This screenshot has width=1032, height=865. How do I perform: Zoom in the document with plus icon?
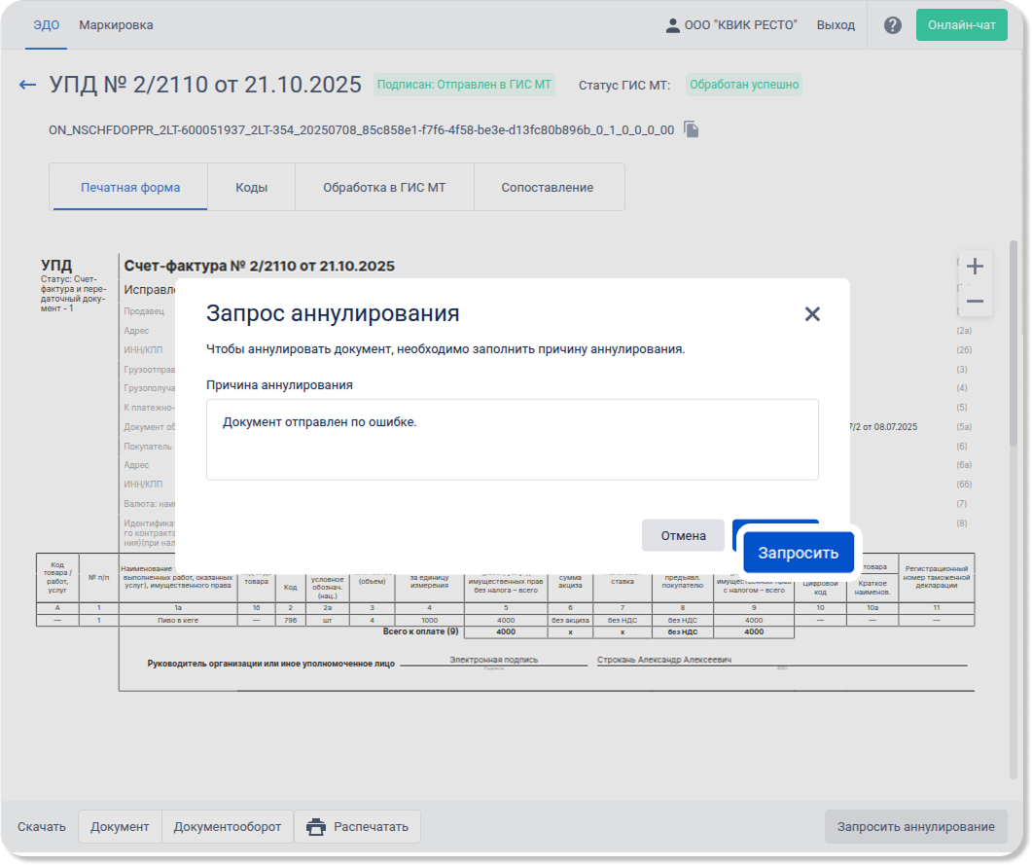(x=975, y=267)
